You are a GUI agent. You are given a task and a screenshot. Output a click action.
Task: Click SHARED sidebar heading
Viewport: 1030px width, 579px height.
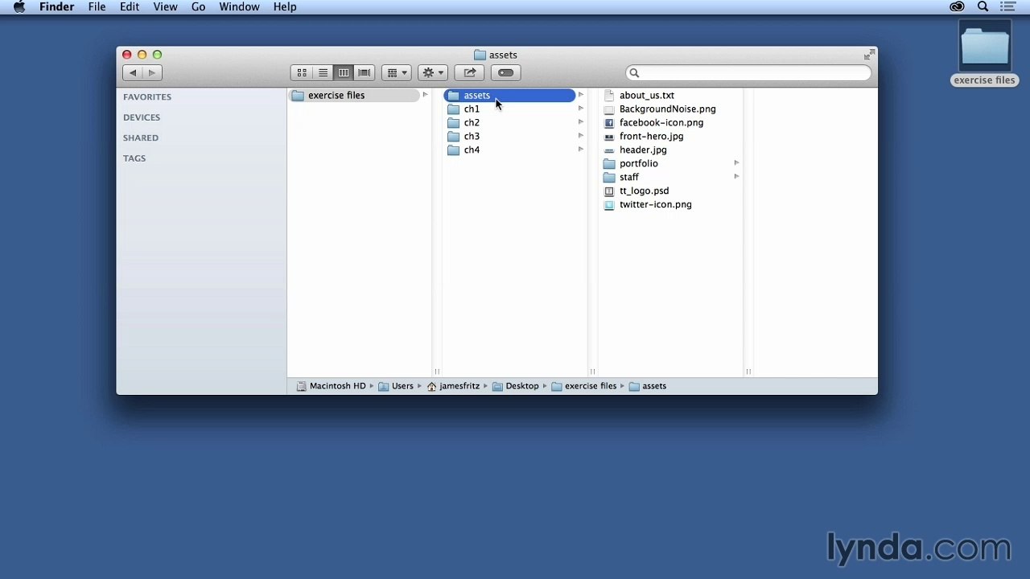141,138
